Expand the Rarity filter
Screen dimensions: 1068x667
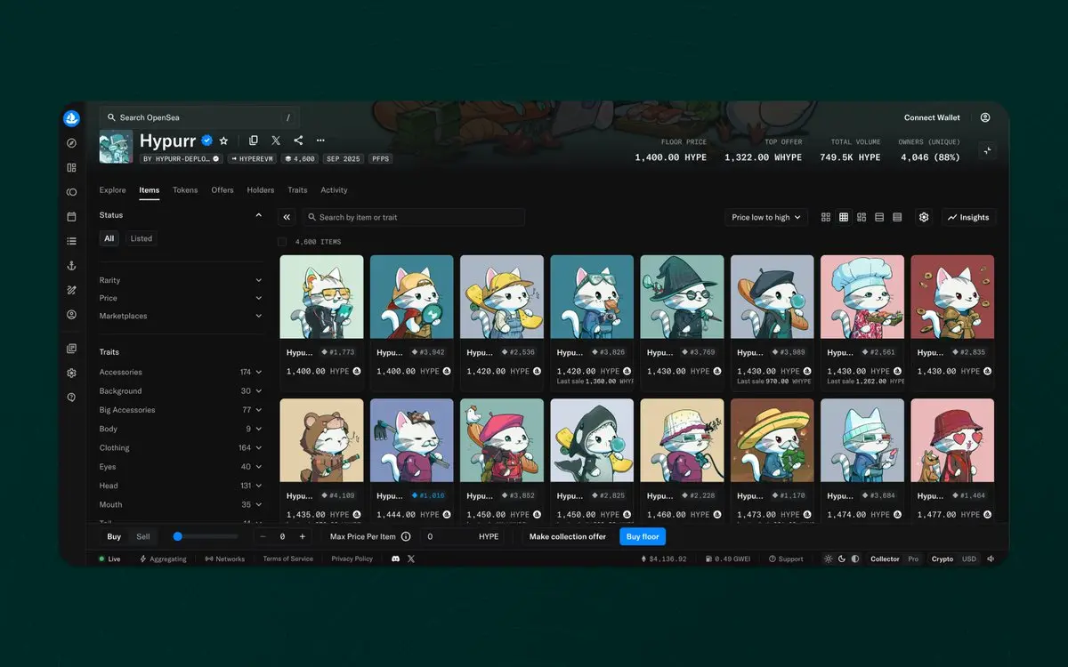[x=181, y=280]
